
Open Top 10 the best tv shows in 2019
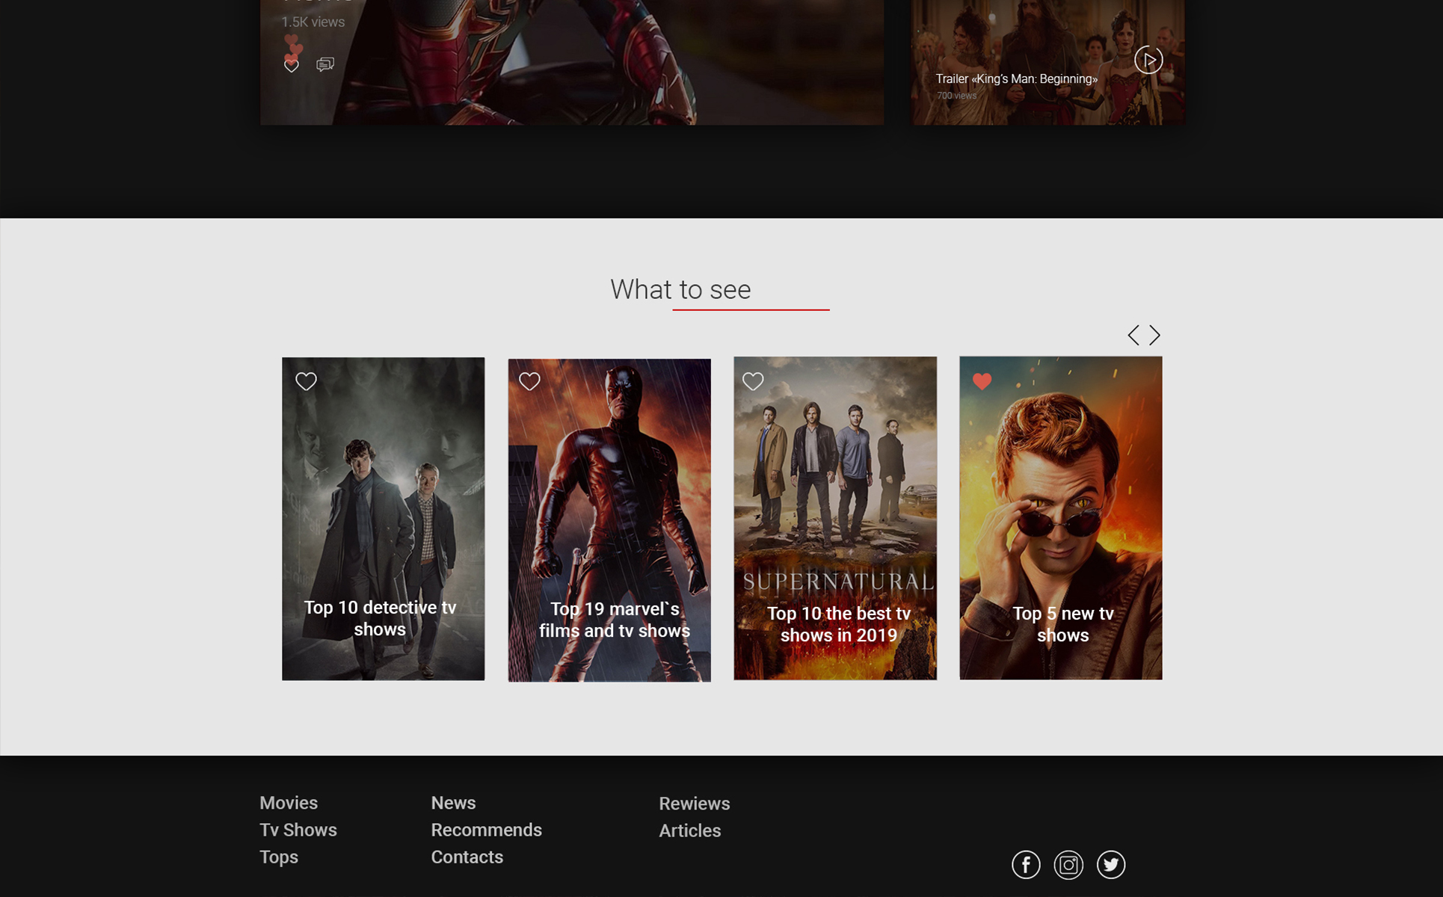[x=835, y=518]
